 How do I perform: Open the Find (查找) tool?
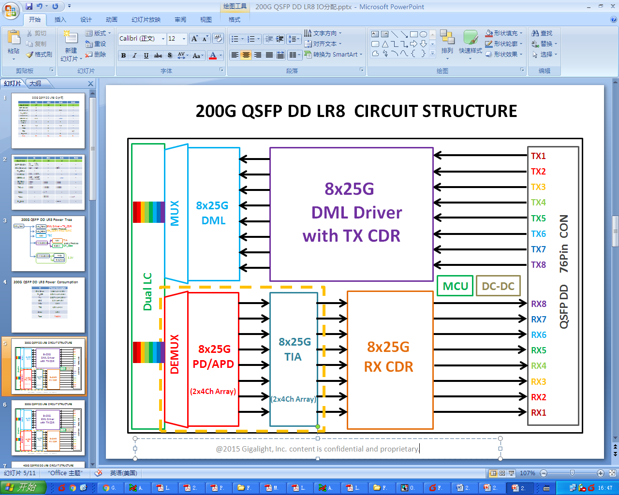542,33
